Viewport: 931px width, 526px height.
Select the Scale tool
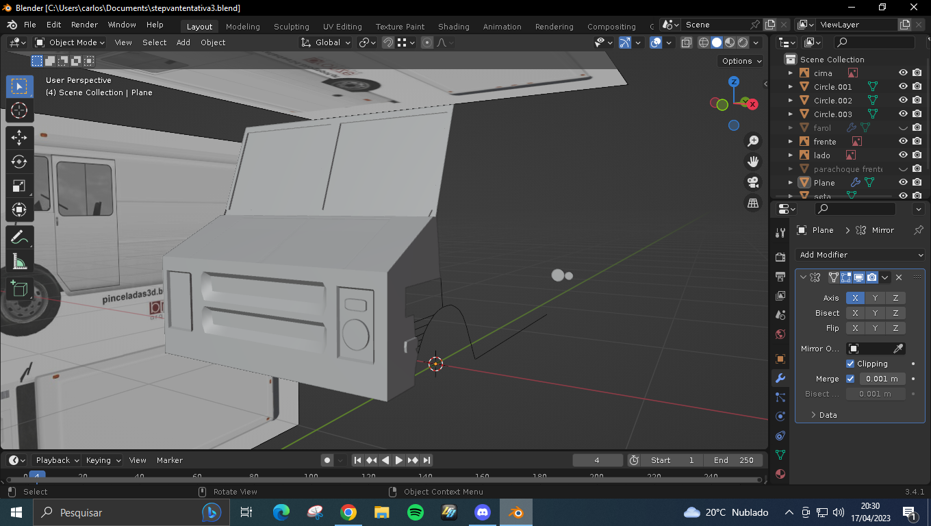19,186
